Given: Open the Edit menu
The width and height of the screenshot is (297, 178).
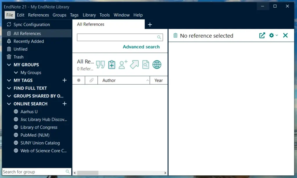Looking at the screenshot, I should pyautogui.click(x=21, y=15).
